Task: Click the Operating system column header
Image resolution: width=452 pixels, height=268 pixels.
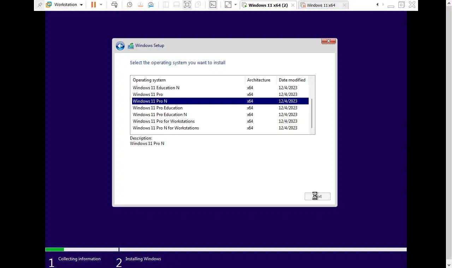Action: pyautogui.click(x=188, y=80)
